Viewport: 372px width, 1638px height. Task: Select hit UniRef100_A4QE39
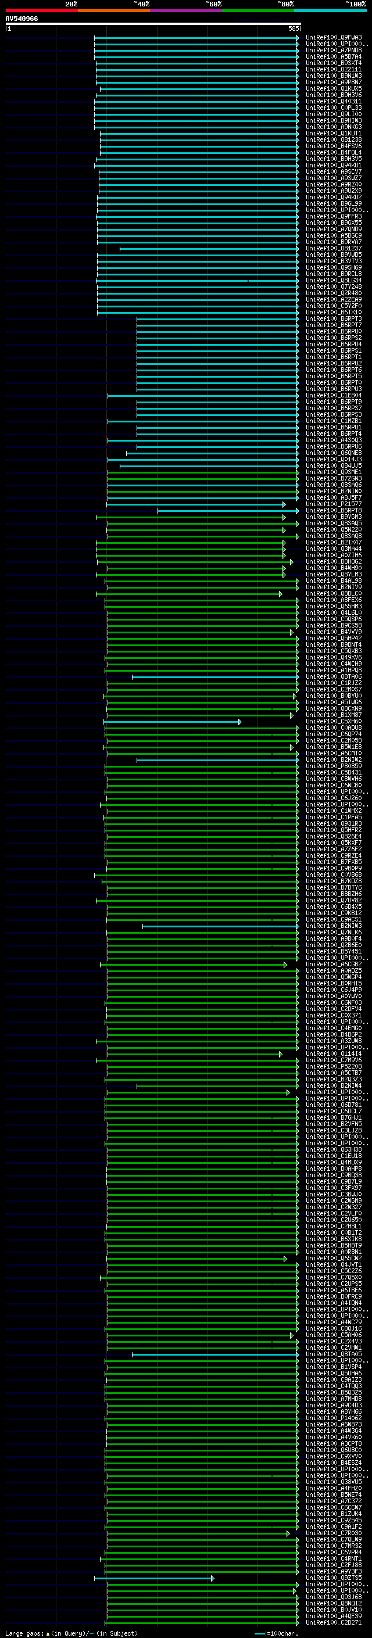(x=334, y=1616)
